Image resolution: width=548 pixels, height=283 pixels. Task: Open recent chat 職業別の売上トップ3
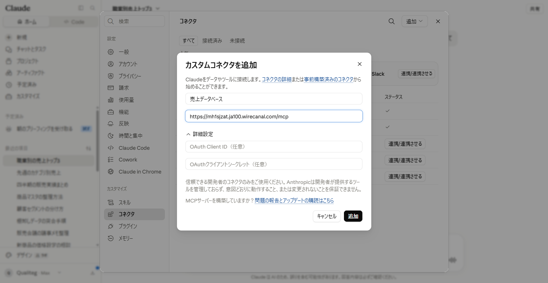click(x=48, y=161)
